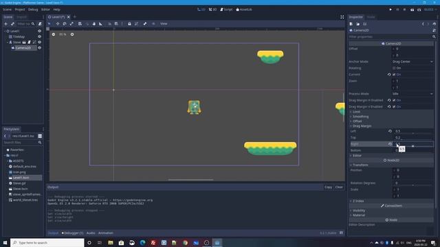Toggle visibility of Level1 node
440x247 pixels.
(x=40, y=31)
